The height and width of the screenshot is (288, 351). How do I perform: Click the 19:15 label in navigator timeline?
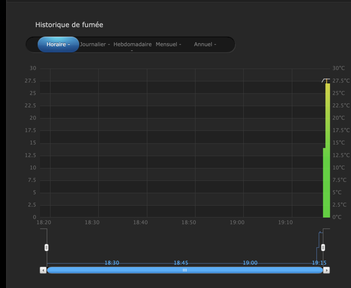(x=319, y=263)
